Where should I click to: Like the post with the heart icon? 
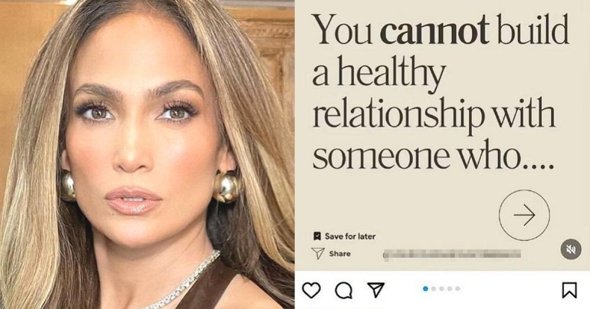[x=311, y=290]
